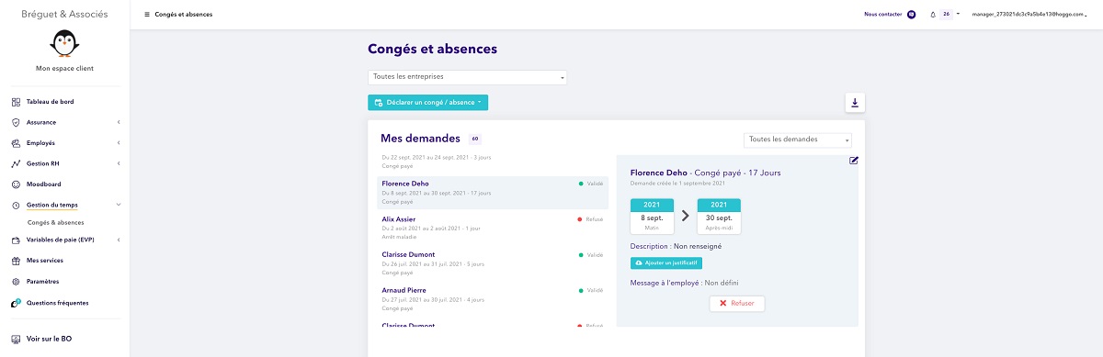Open Paramètres in the sidebar
1103x357 pixels.
42,282
